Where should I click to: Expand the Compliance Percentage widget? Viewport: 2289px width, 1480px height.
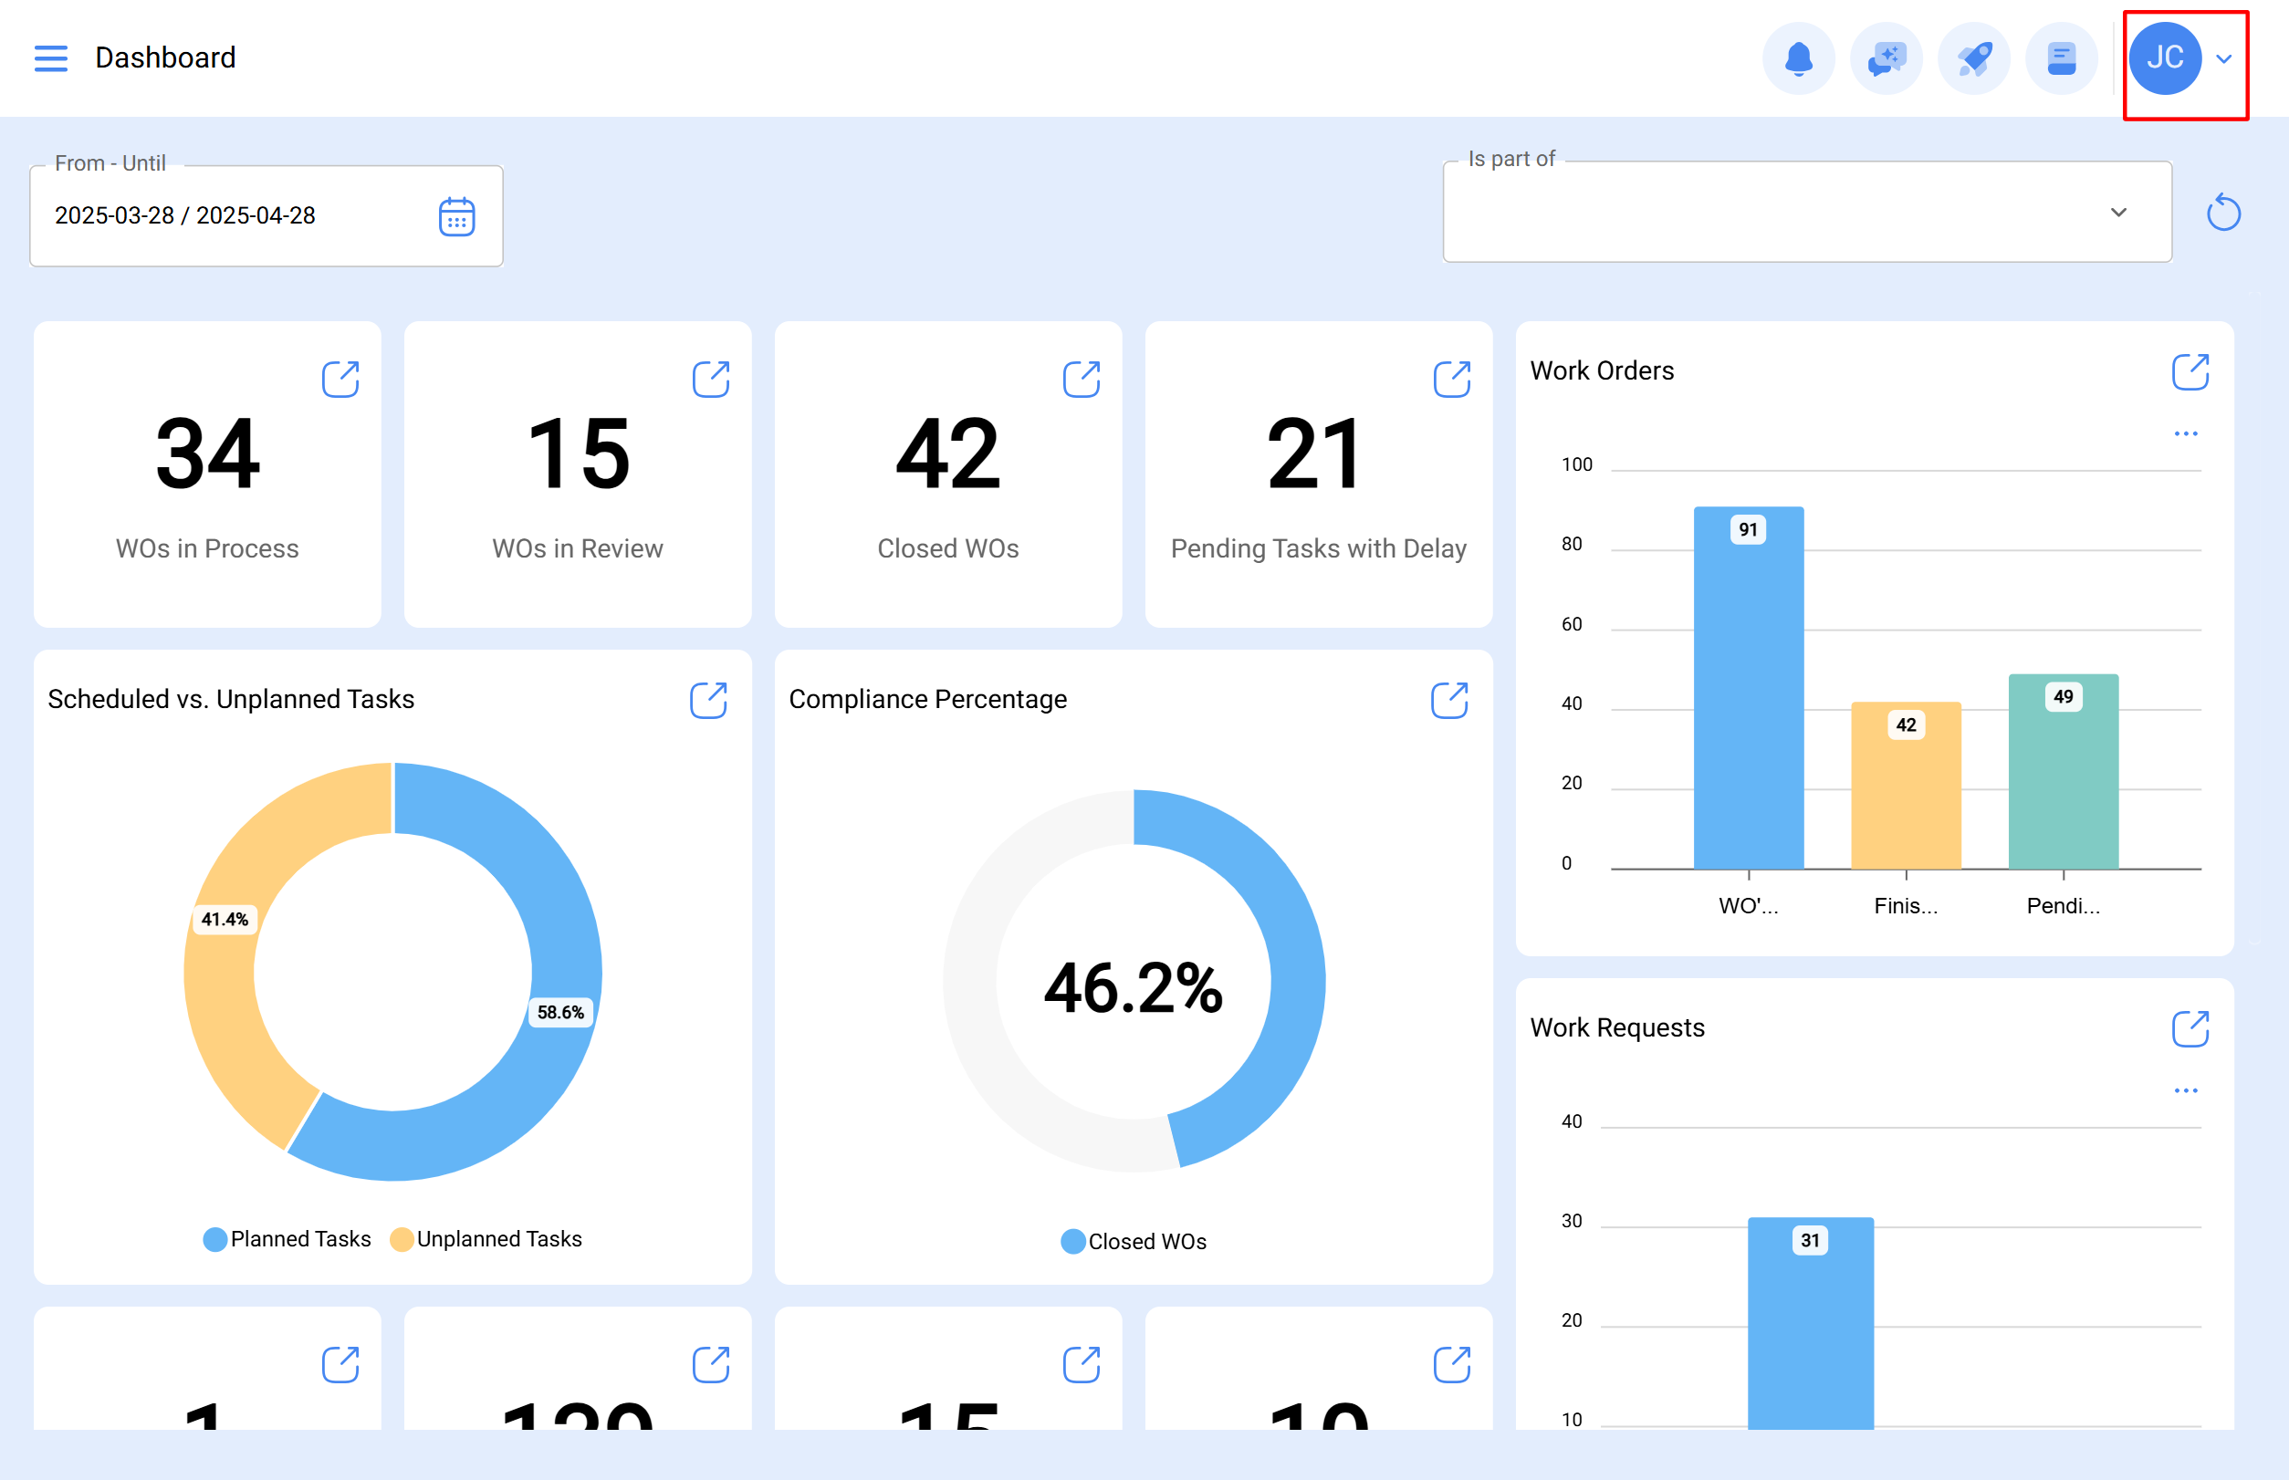click(1450, 701)
